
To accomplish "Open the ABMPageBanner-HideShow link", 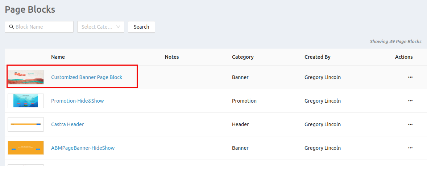I will click(83, 148).
